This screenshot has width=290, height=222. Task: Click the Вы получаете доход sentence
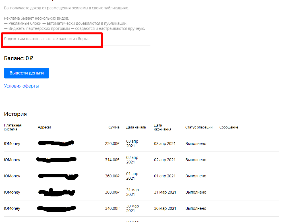(x=67, y=8)
